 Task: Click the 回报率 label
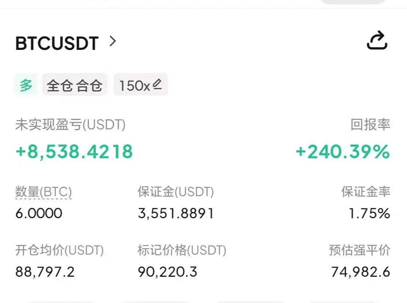tap(370, 125)
